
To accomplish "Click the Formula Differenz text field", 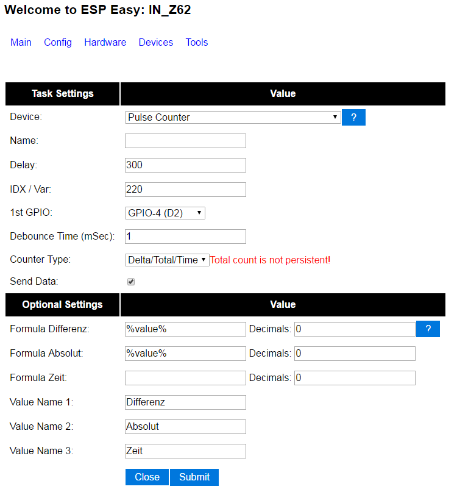I will [x=185, y=329].
